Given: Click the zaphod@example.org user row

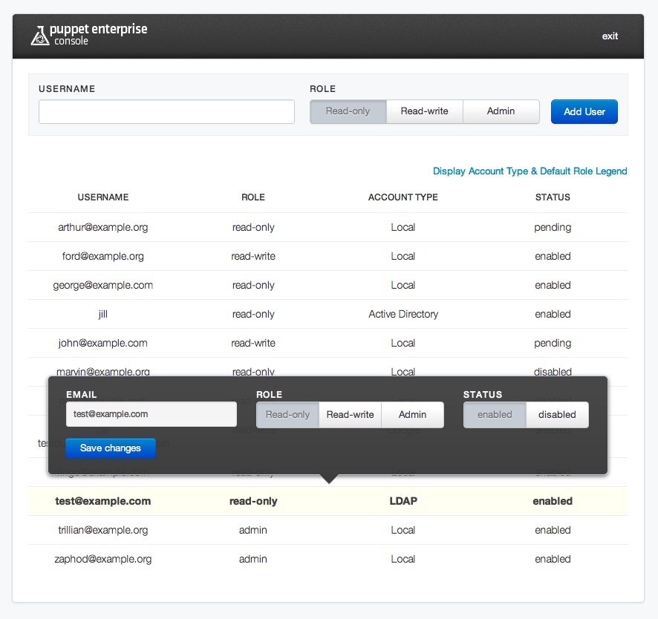Looking at the screenshot, I should coord(103,559).
